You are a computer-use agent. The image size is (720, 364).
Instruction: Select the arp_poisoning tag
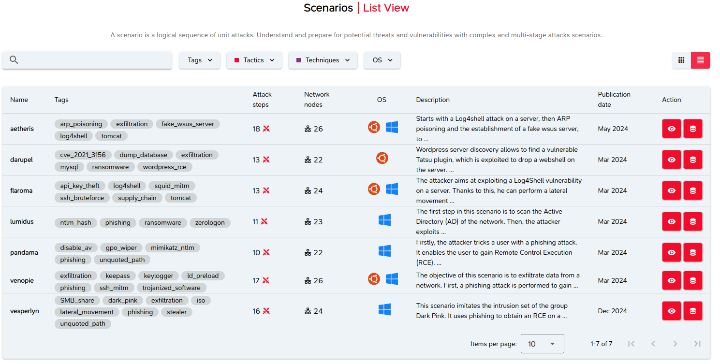[81, 124]
